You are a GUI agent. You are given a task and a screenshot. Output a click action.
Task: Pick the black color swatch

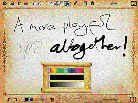[x=26, y=99]
